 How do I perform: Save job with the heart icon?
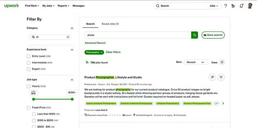221,77
